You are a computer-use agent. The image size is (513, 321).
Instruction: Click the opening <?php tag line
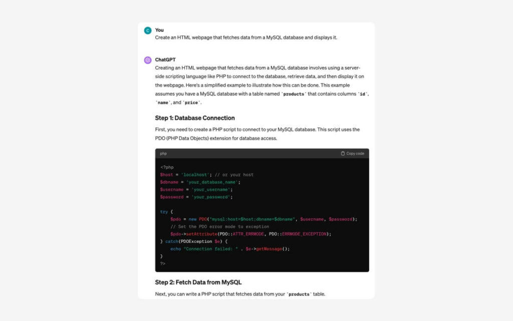167,167
